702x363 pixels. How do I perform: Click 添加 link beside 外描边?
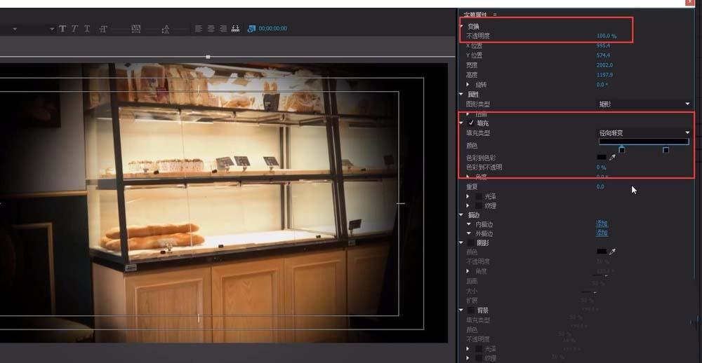point(602,233)
